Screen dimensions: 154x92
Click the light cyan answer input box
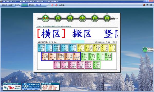pos(78,42)
